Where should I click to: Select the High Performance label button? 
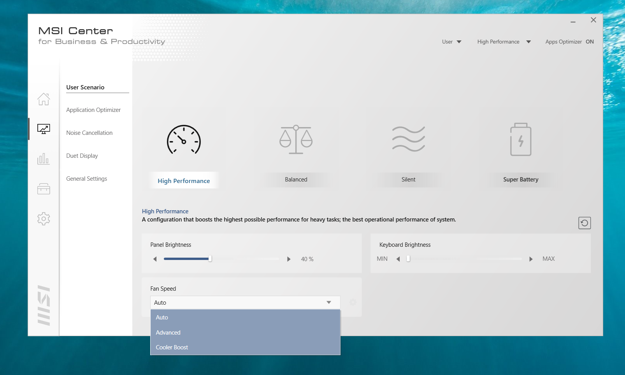[184, 181]
